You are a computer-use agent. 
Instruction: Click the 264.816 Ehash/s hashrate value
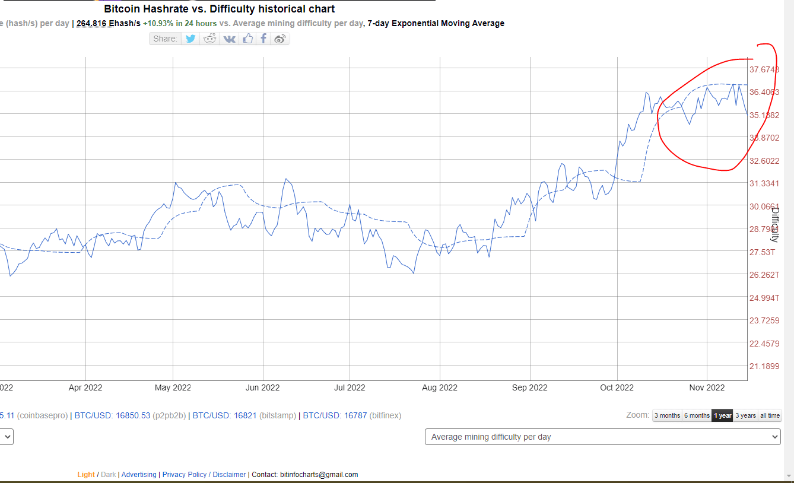coord(109,23)
